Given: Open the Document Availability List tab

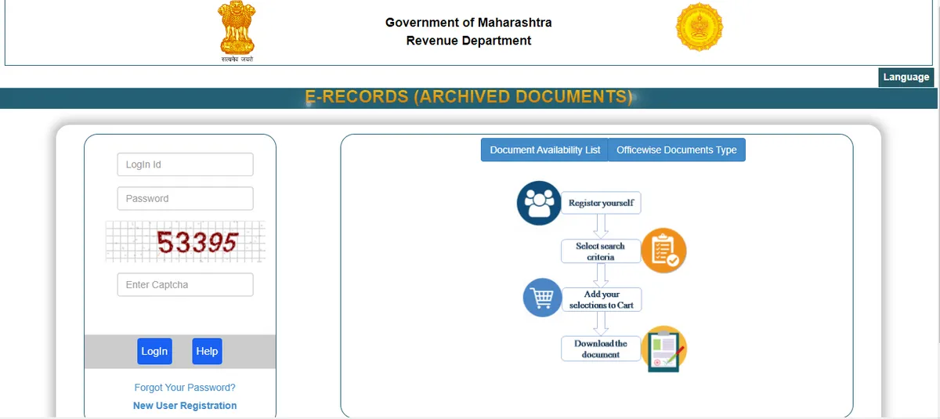Looking at the screenshot, I should point(544,150).
